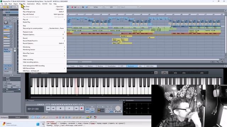The height and width of the screenshot is (127, 227).
Task: Open the Play cut submenu
Action: click(x=43, y=19)
